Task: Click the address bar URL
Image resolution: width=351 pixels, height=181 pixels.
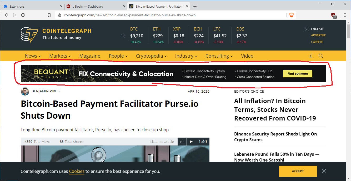Action: click(130, 15)
